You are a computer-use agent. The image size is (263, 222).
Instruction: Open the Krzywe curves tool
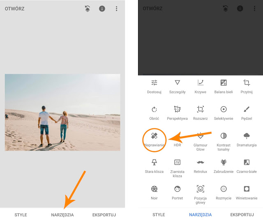(x=200, y=87)
